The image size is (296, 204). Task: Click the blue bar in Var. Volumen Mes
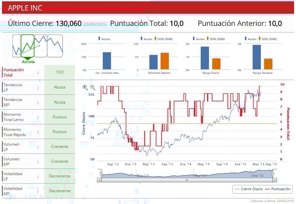[107, 61]
